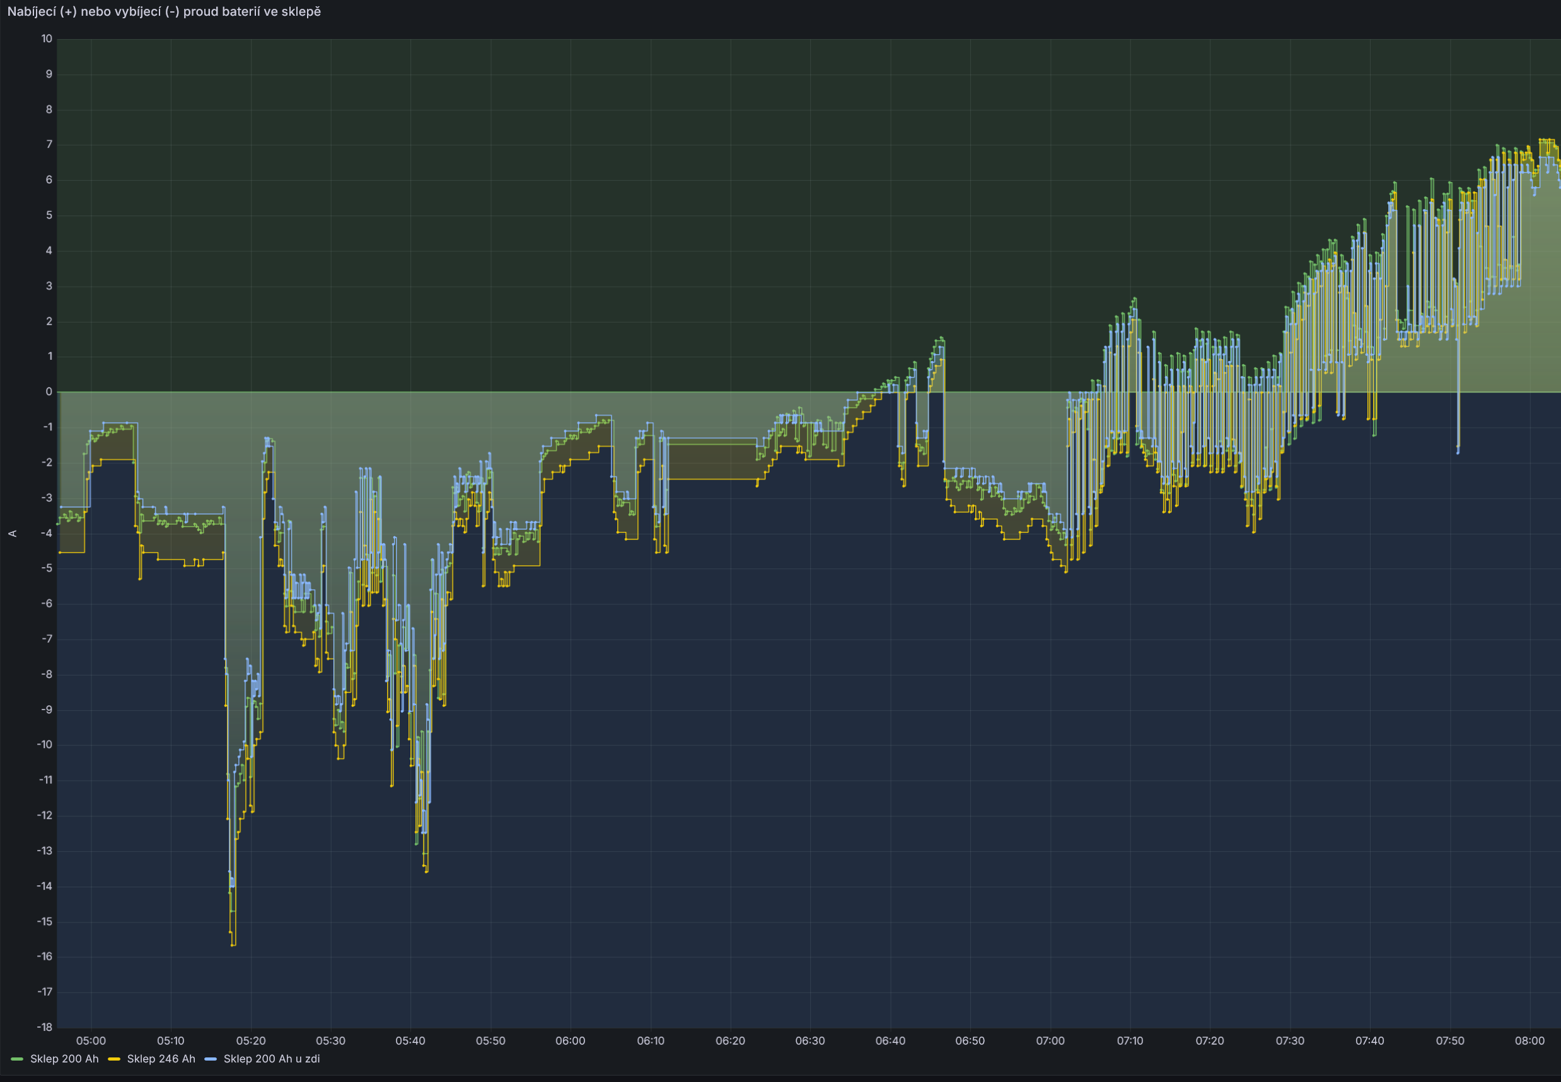Screen dimensions: 1561x1082
Task: Open the panel title menu 'Nabíjecí (+) nebo vybíjecí'
Action: (164, 11)
